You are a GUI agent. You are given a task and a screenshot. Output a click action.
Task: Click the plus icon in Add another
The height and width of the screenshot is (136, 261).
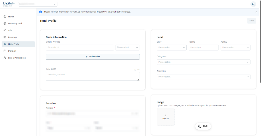tap(86, 56)
